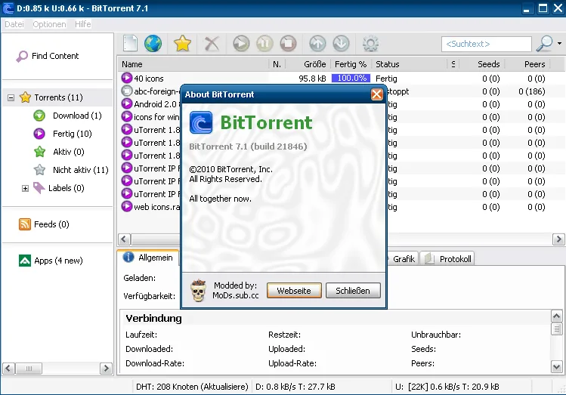Switch to the Allgemein tab
The image size is (566, 395).
click(148, 258)
